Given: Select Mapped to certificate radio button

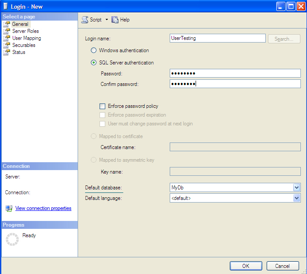Looking at the screenshot, I should [x=93, y=136].
